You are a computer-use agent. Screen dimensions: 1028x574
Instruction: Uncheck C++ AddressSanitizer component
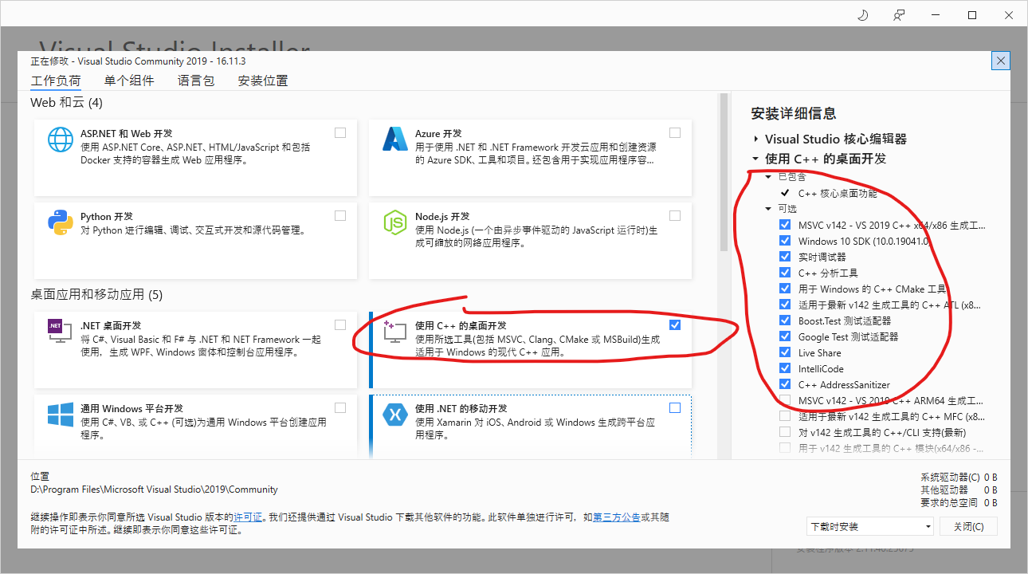785,384
